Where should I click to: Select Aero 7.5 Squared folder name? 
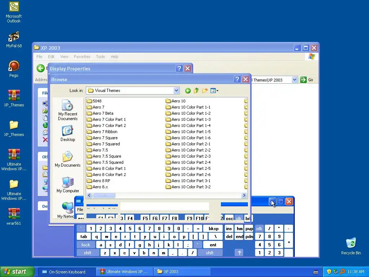click(x=108, y=162)
